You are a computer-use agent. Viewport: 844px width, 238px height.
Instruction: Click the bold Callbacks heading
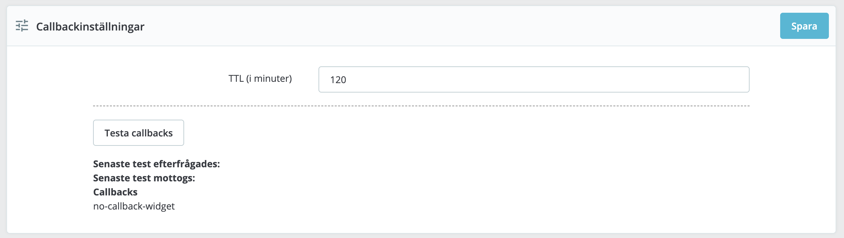coord(115,192)
